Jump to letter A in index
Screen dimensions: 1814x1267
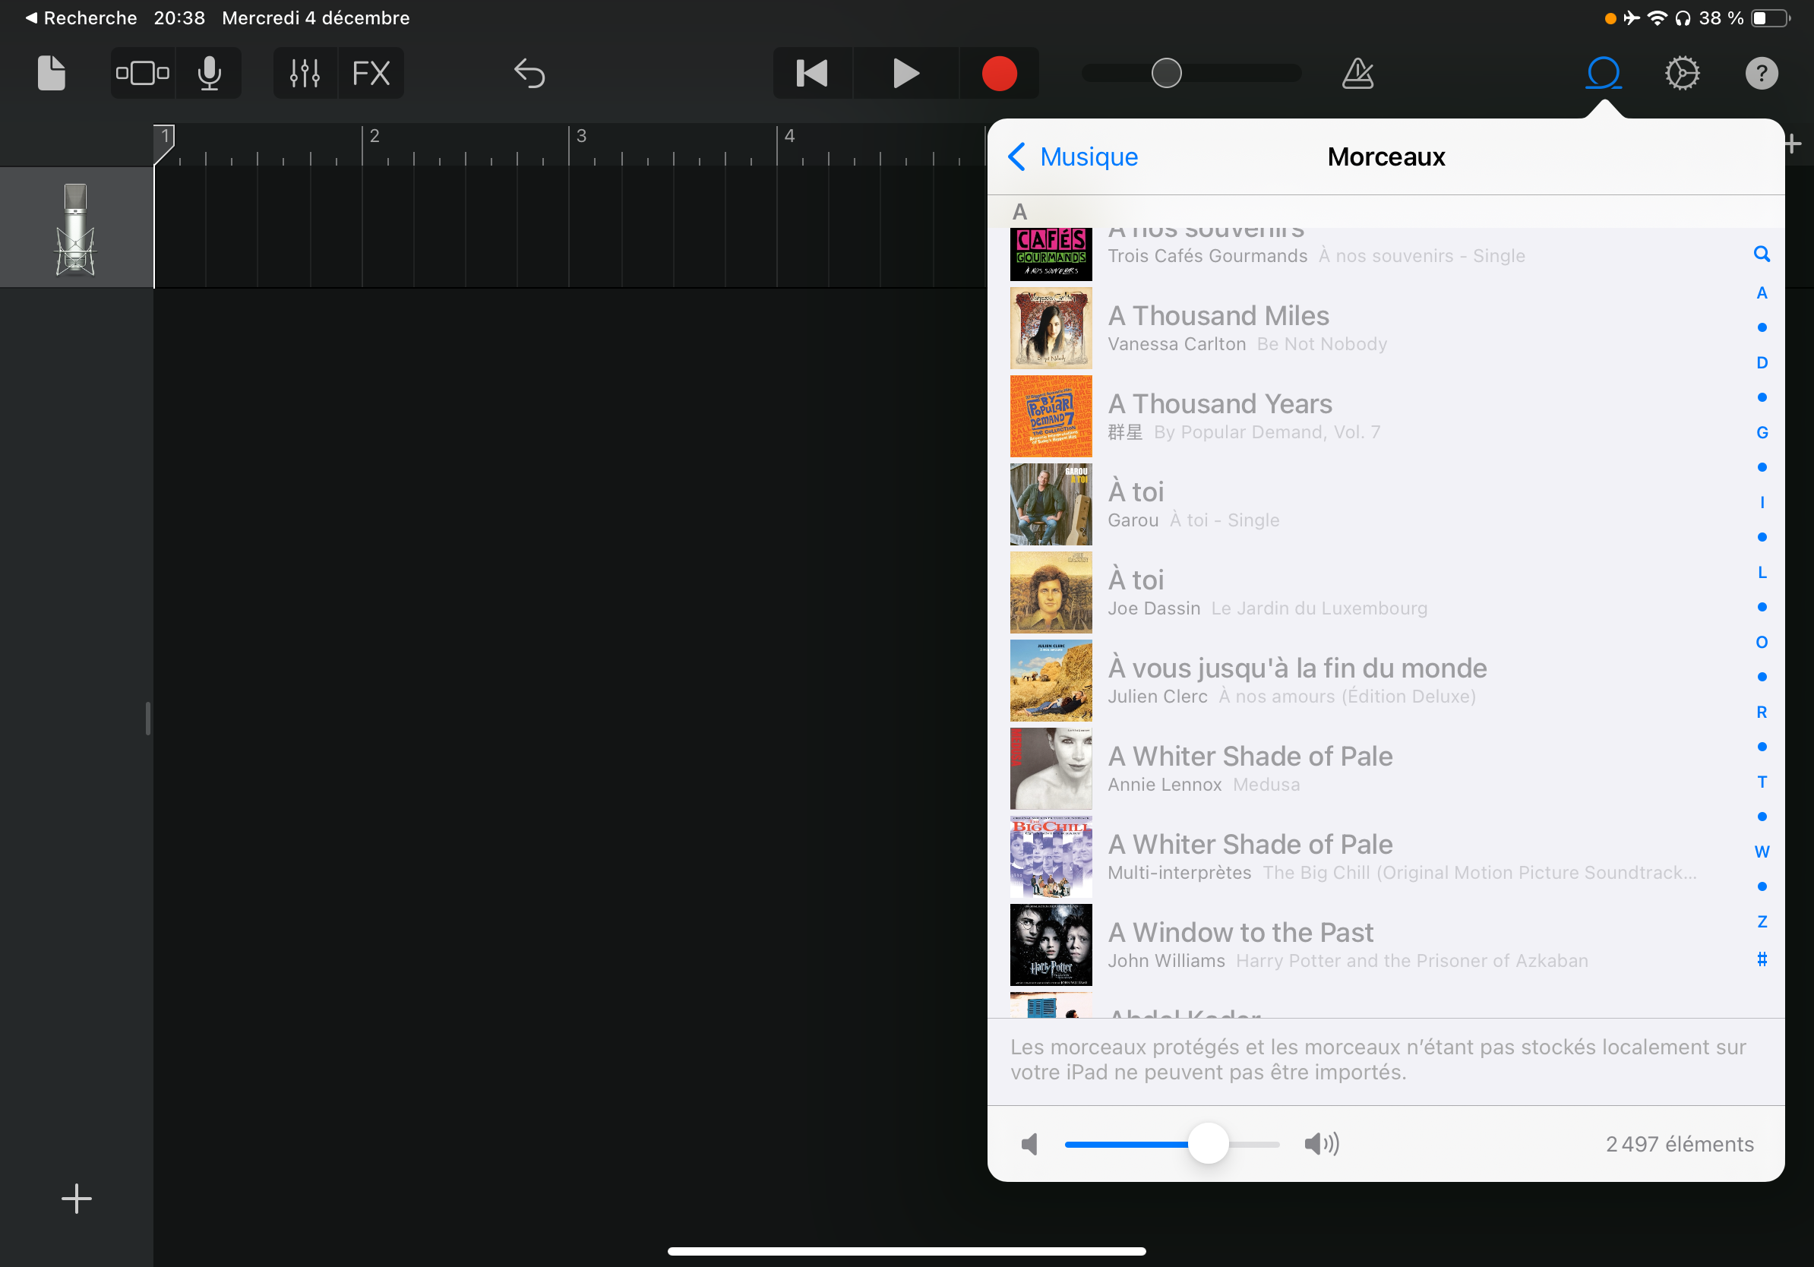(1761, 293)
